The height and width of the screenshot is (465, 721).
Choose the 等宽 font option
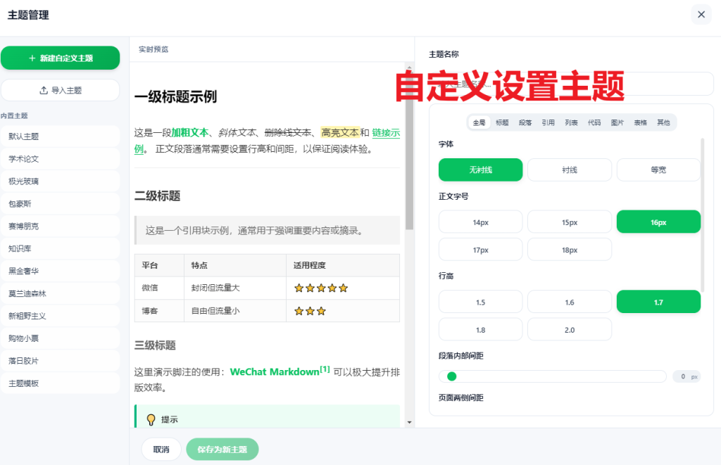click(x=658, y=170)
